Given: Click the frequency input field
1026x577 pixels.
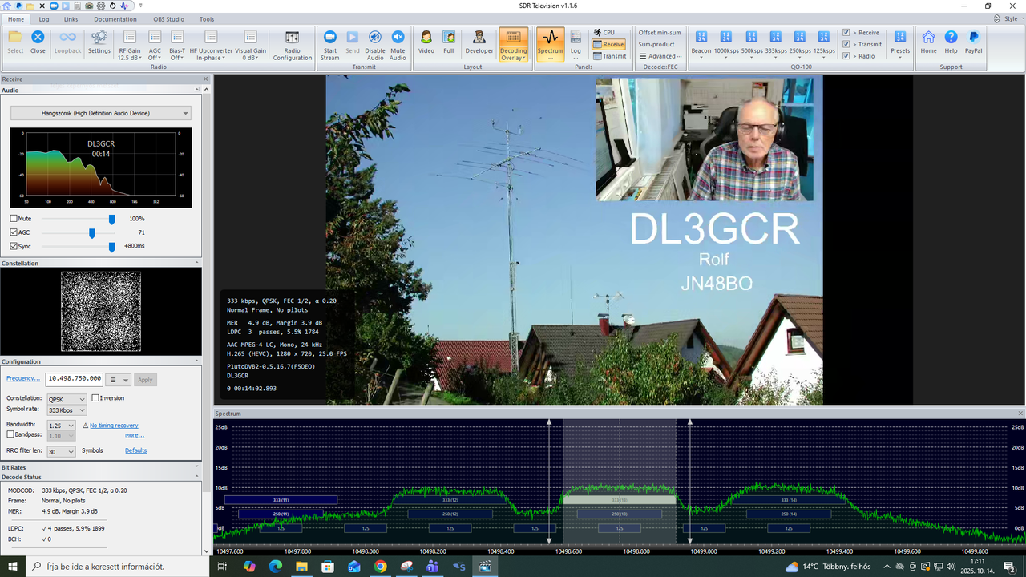Looking at the screenshot, I should click(x=75, y=379).
